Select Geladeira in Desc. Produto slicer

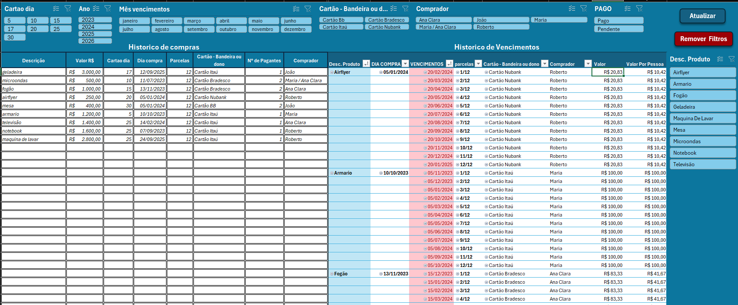coord(702,107)
